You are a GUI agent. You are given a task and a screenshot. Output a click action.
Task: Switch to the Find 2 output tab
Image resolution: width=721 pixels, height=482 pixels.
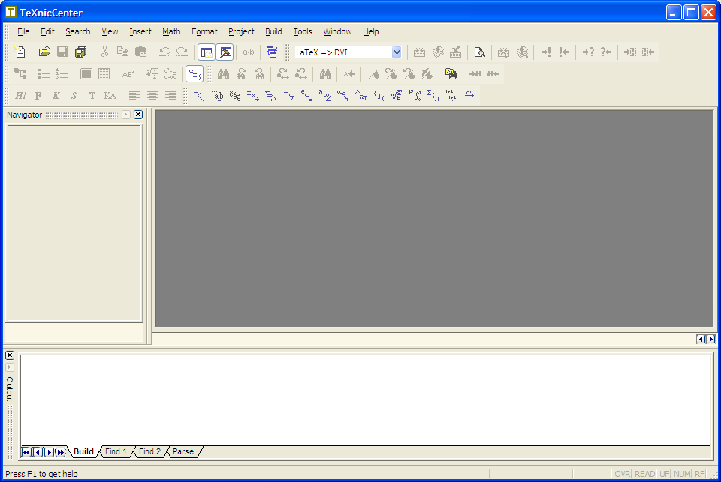coord(150,452)
